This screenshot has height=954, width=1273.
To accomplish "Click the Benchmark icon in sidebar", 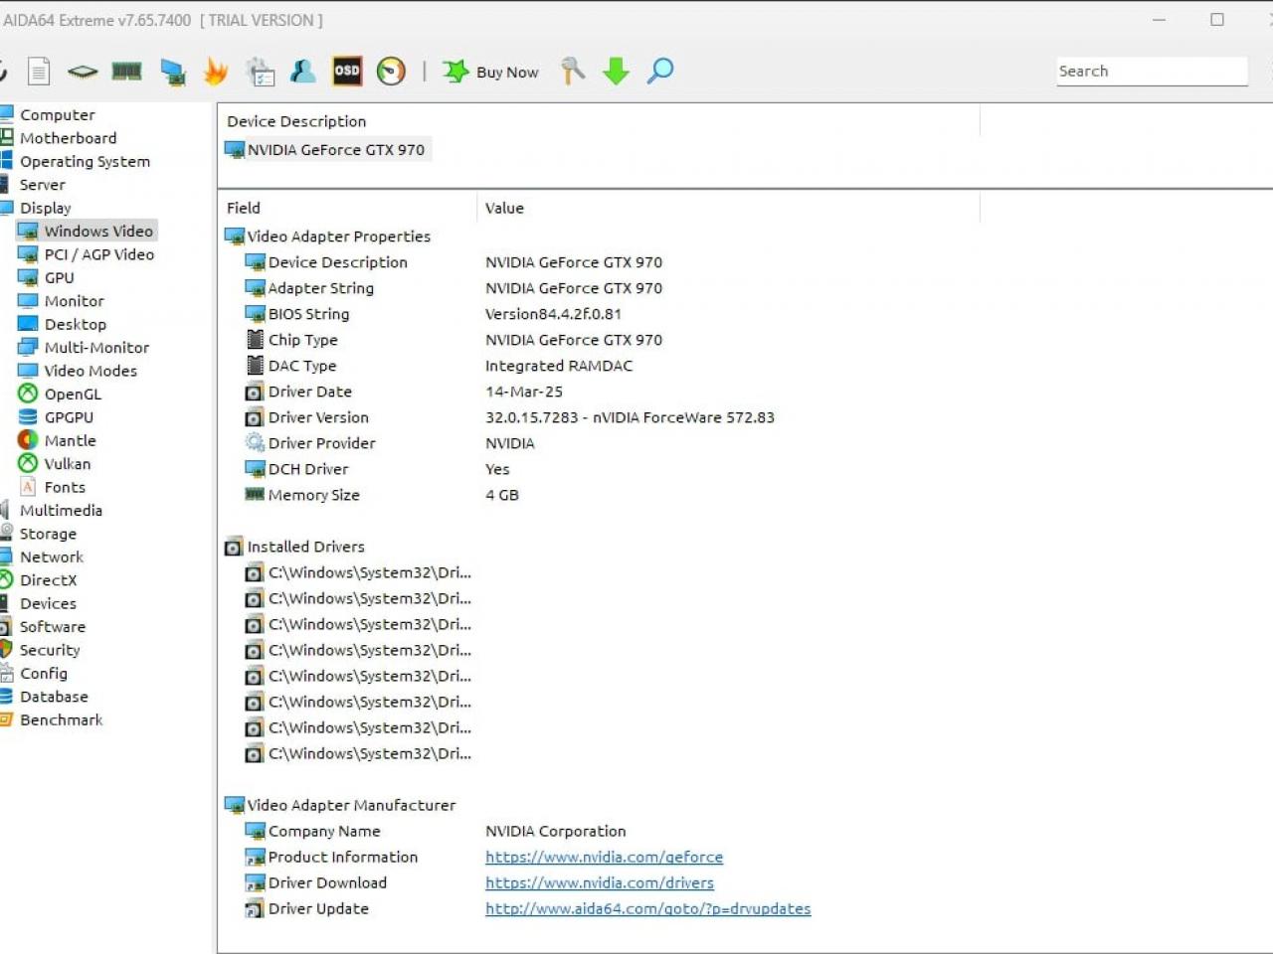I will (x=6, y=719).
